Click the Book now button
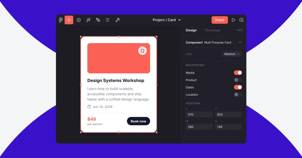Viewport: 302px width, 158px height. coord(138,121)
